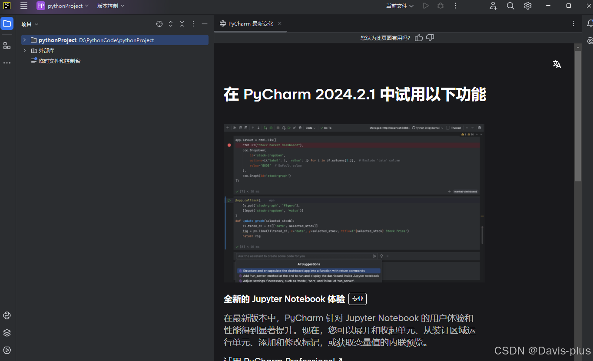Click heading 在 PyCharm 2024.2.1 中试用以下功能
This screenshot has height=361, width=593.
click(x=354, y=94)
